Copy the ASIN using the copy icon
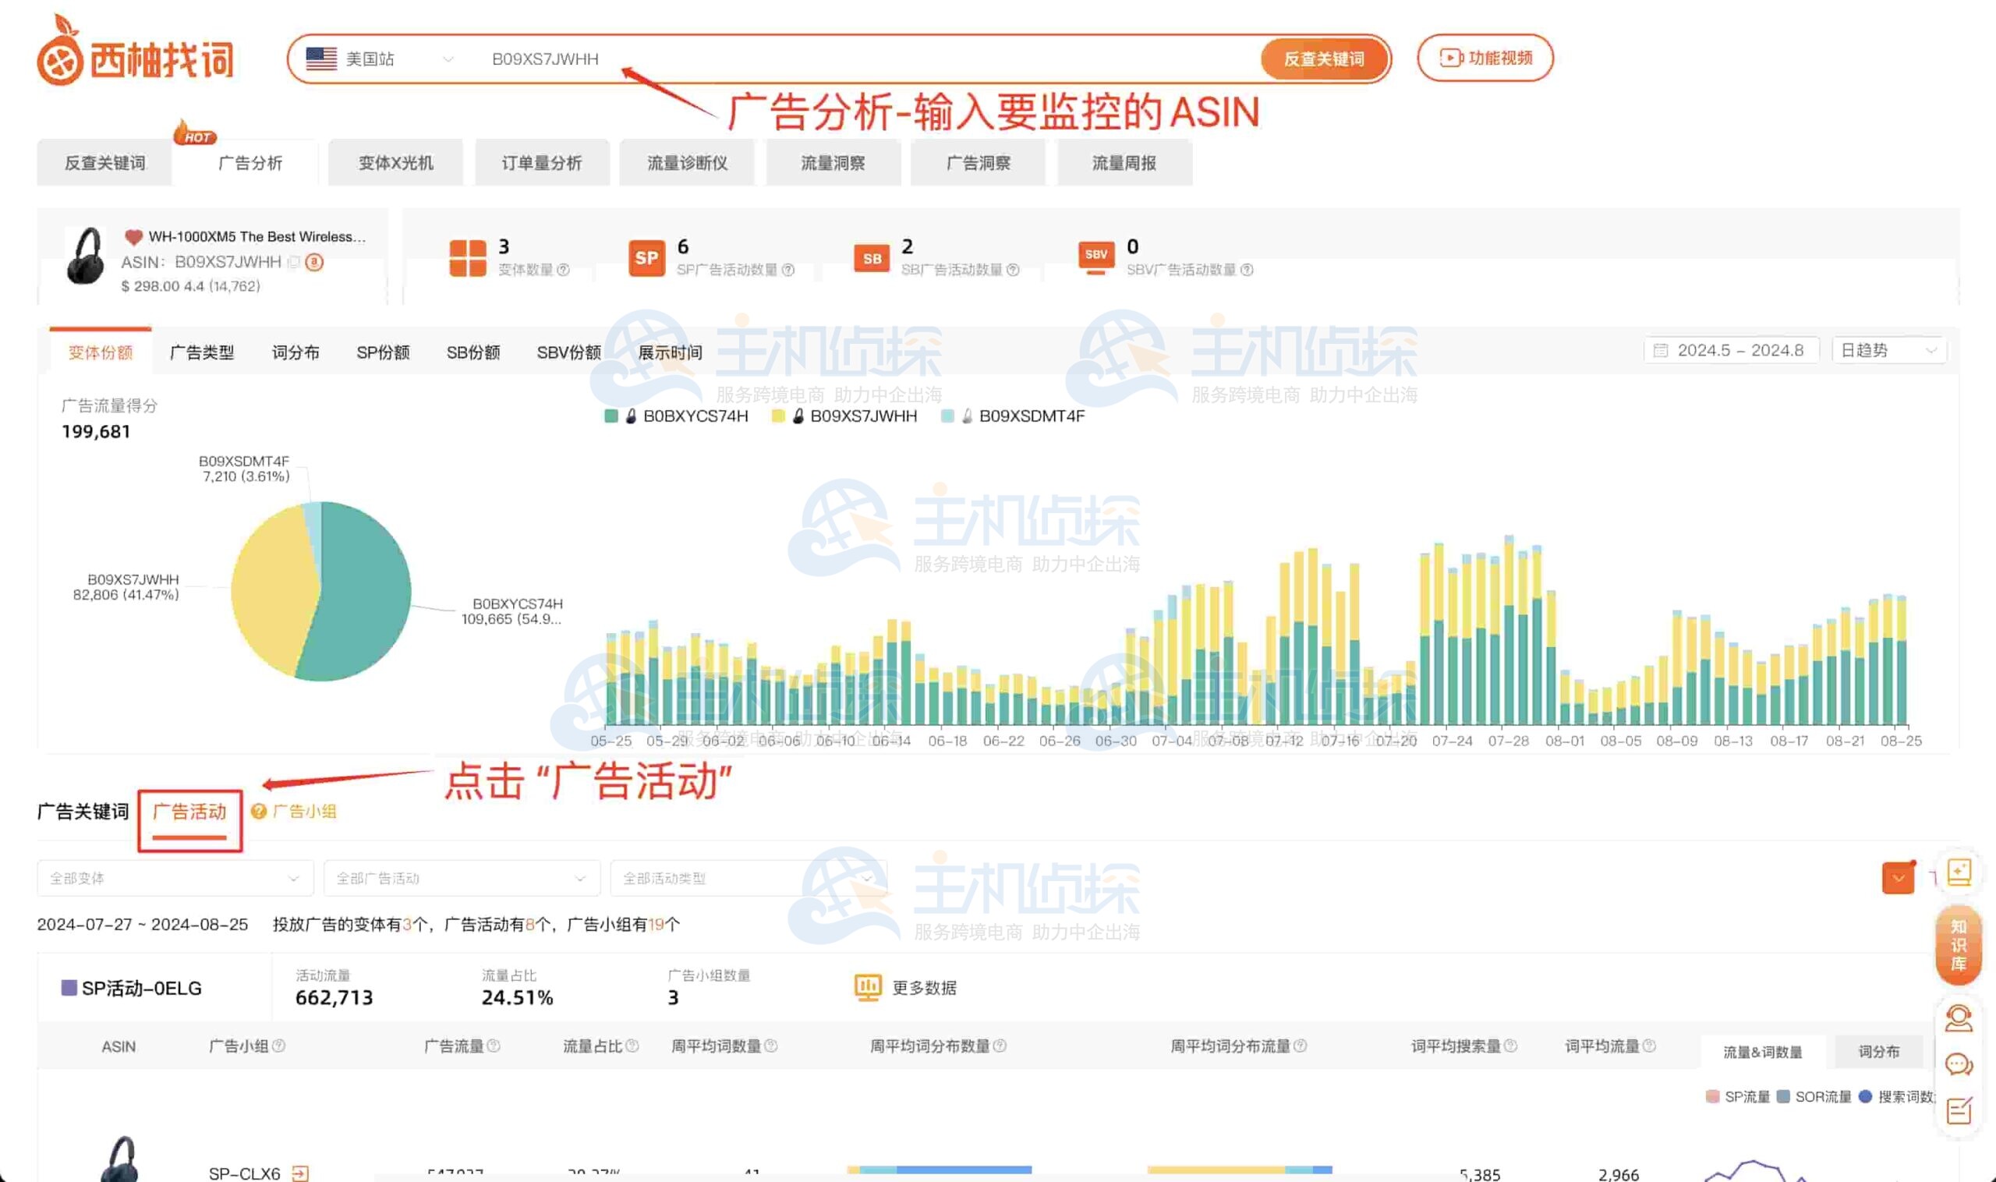The width and height of the screenshot is (1996, 1182). pos(294,262)
